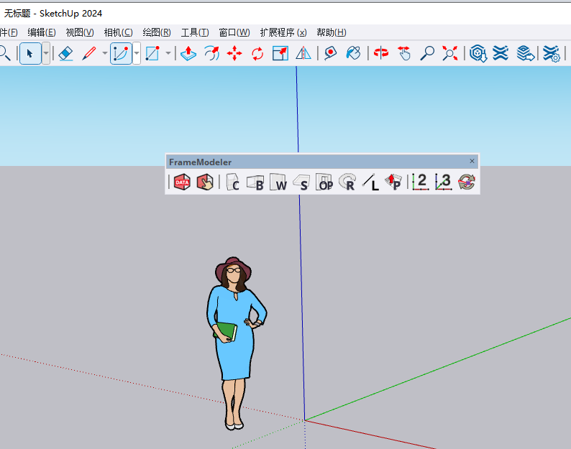Open the 窗口(W) menu
The height and width of the screenshot is (449, 571).
pos(234,32)
